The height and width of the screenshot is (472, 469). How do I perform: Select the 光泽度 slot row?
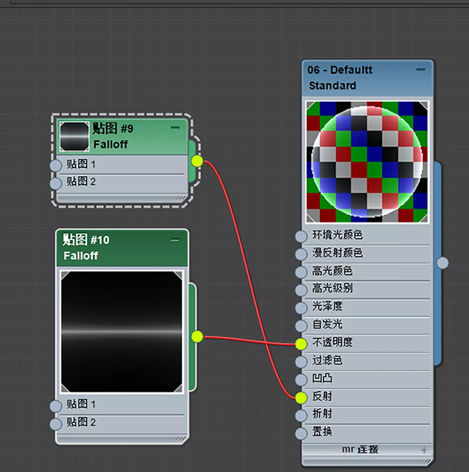pos(365,307)
